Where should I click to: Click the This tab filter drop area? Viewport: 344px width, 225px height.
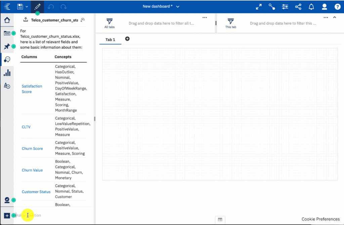click(283, 23)
